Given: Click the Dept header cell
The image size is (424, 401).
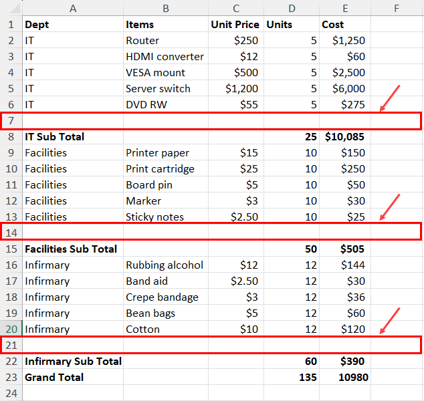Looking at the screenshot, I should 73,25.
